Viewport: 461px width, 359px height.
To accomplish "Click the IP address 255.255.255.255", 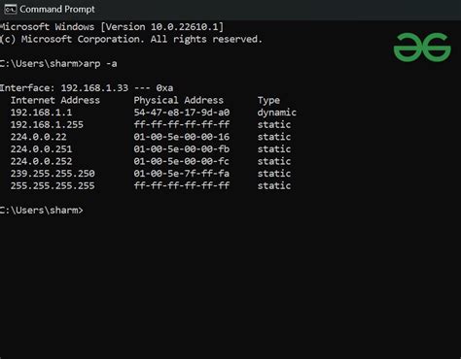I will pyautogui.click(x=53, y=186).
